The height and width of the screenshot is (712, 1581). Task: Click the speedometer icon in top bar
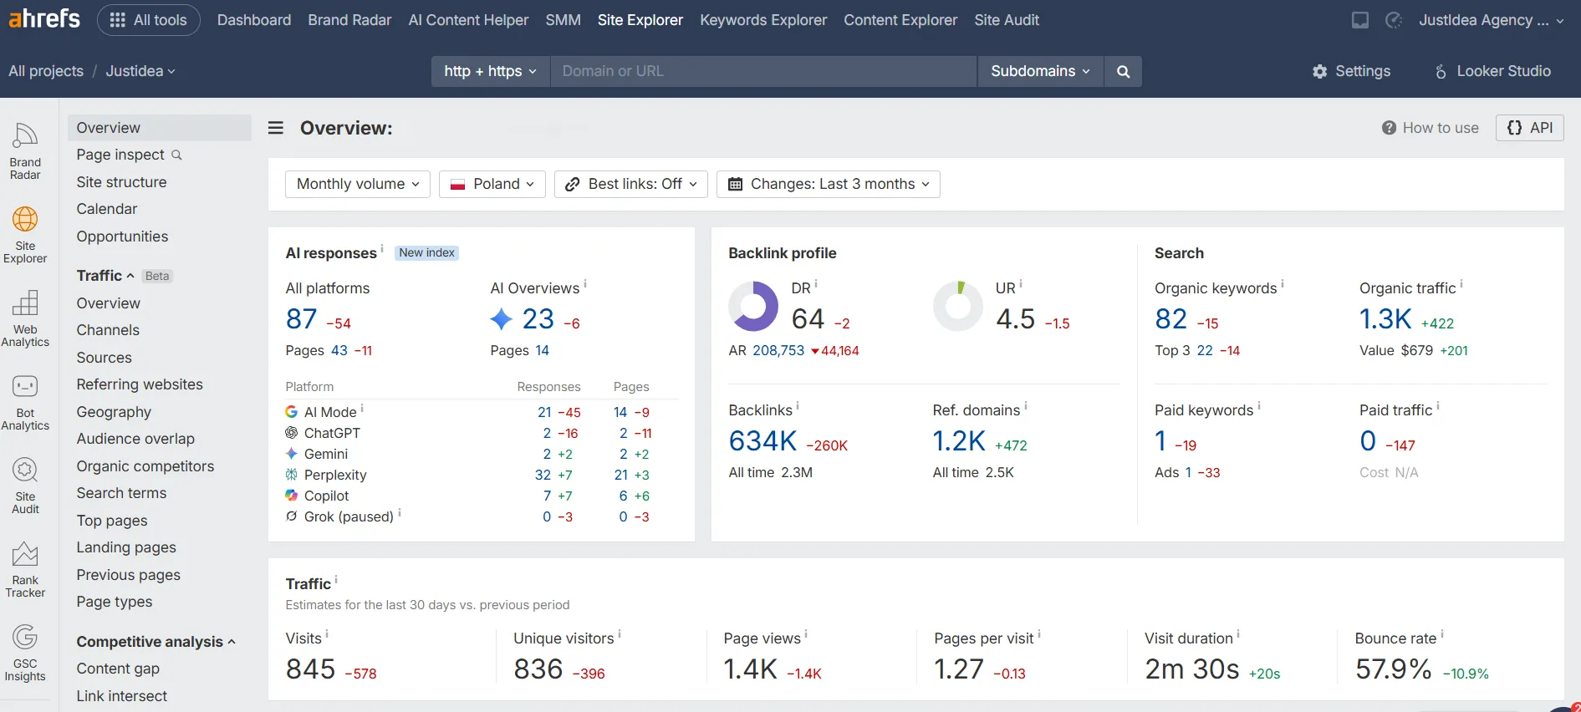(1394, 20)
